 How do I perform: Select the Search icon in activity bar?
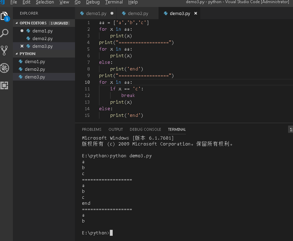tap(5, 33)
